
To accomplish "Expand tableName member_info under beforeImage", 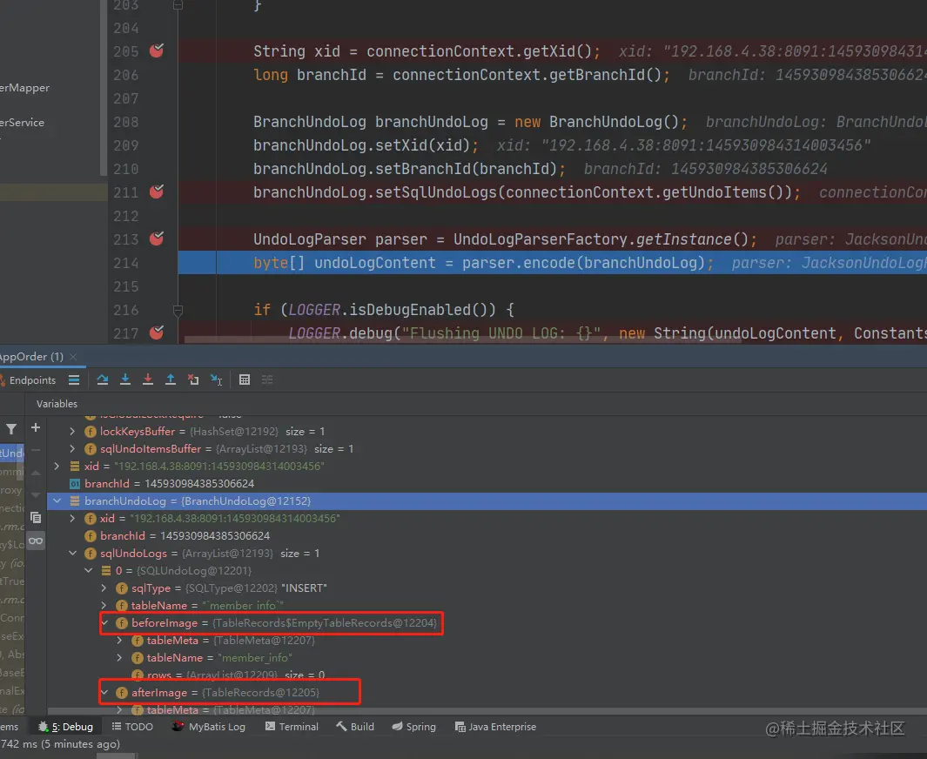I will [119, 657].
